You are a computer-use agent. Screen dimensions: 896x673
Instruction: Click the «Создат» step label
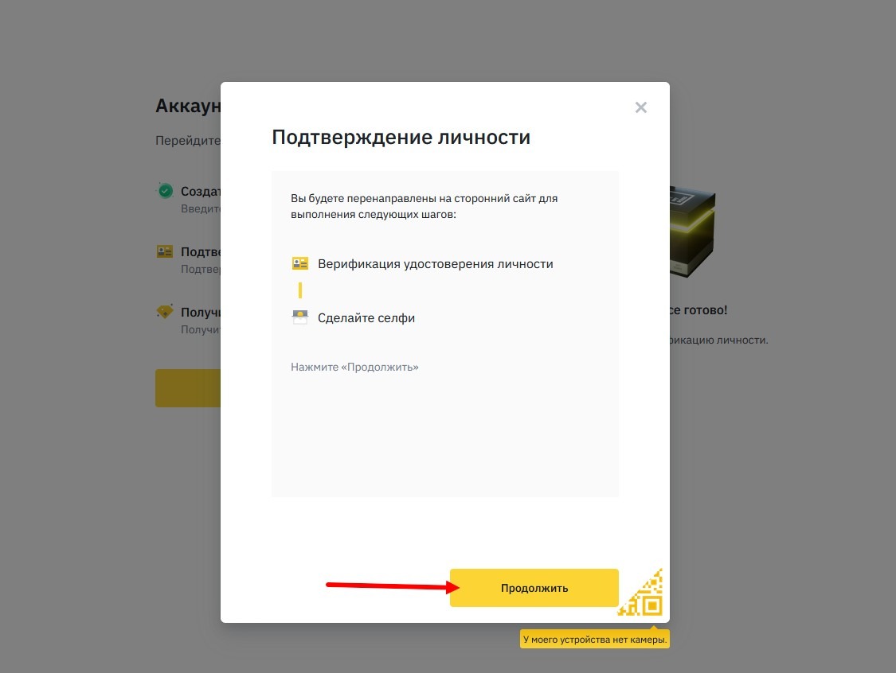pyautogui.click(x=200, y=191)
